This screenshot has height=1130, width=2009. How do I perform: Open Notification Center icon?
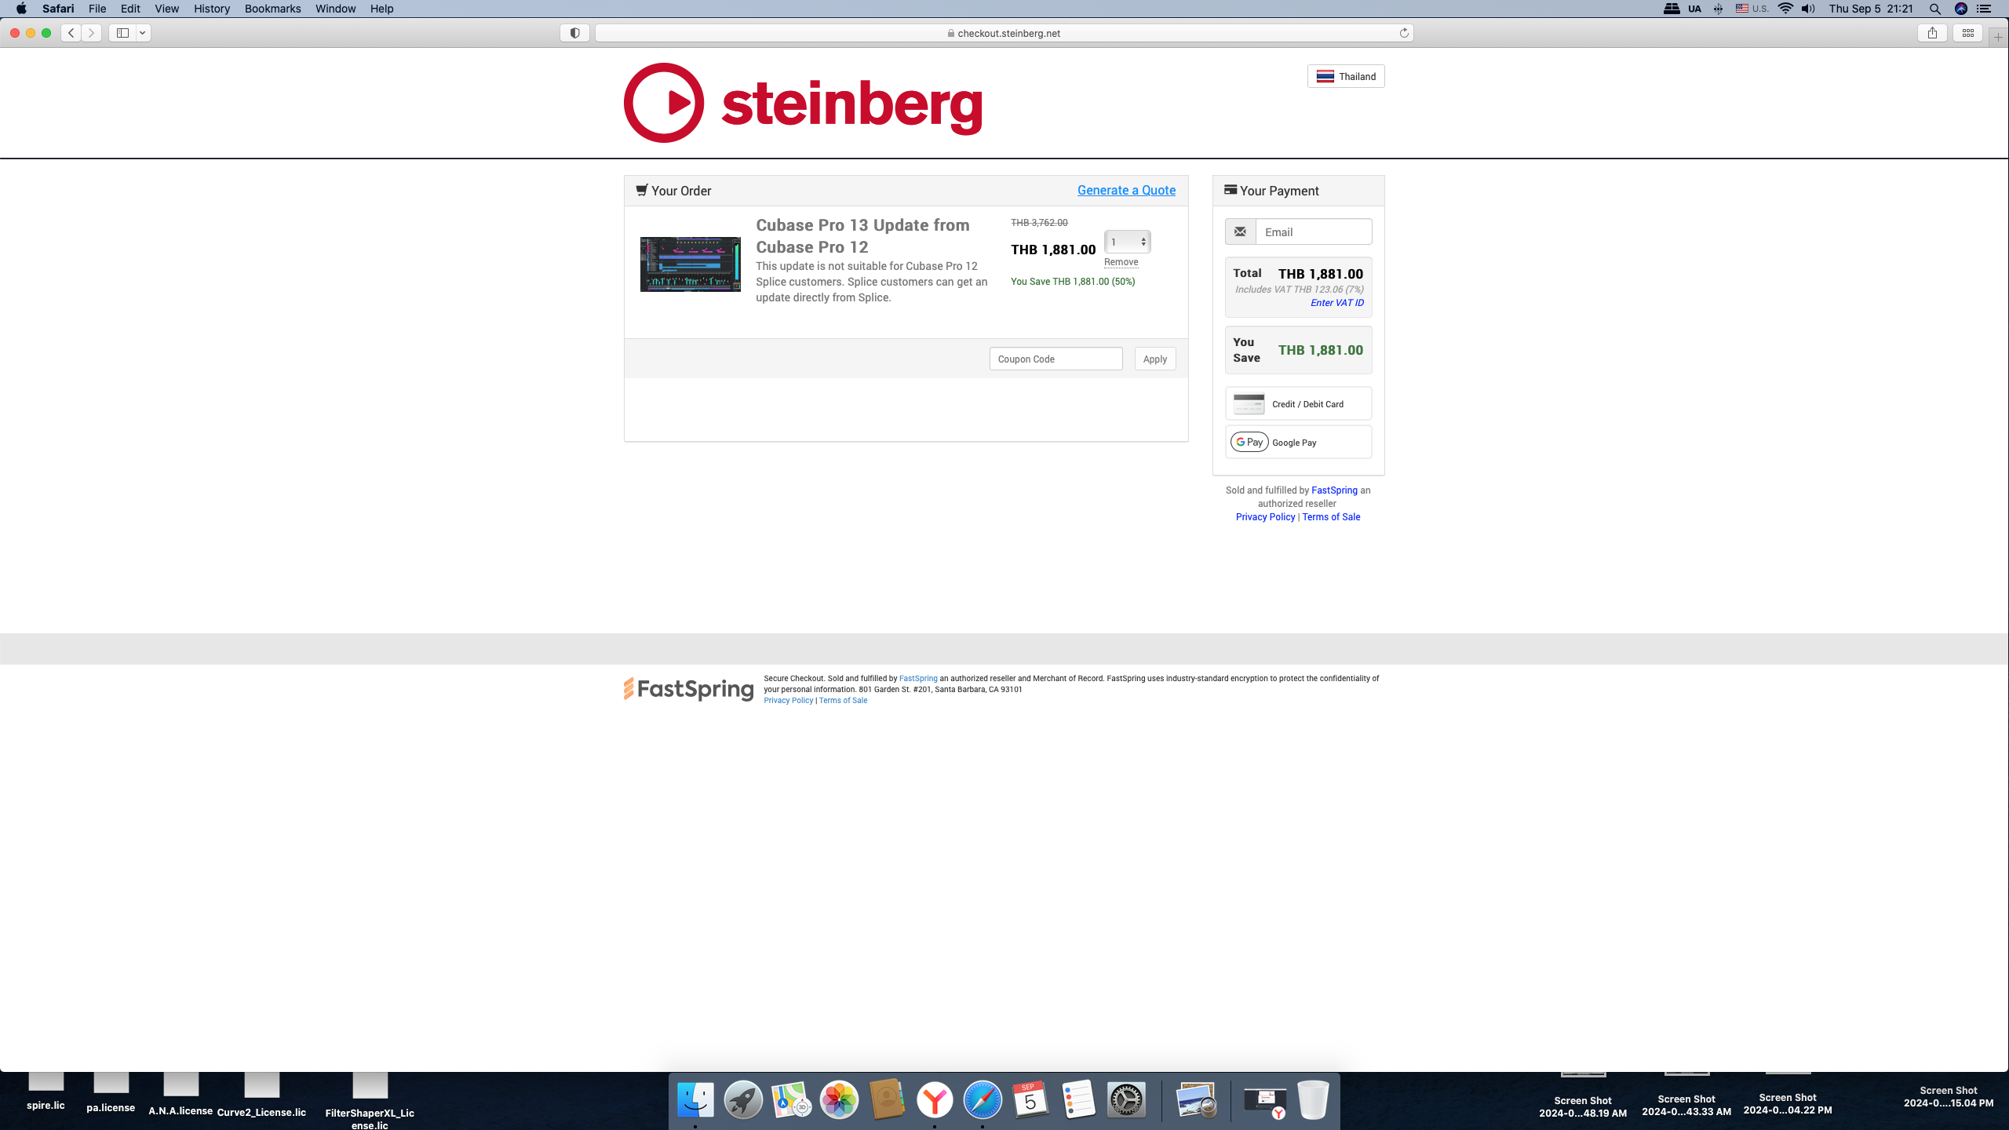(x=1984, y=9)
